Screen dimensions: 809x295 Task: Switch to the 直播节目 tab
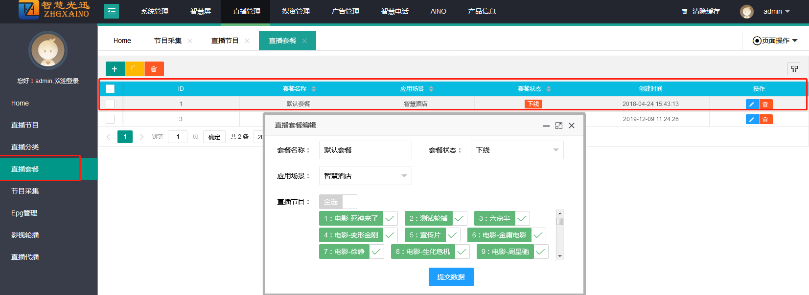(x=225, y=41)
